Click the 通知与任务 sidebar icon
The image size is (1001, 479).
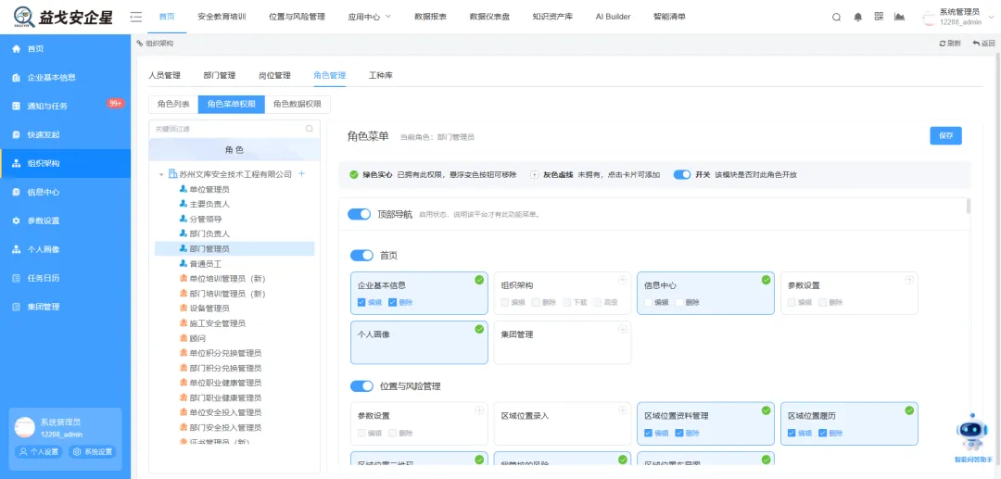[17, 106]
